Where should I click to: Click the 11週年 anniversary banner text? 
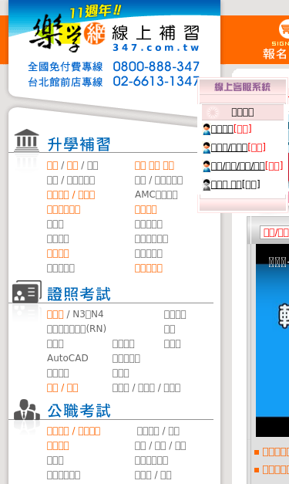pos(96,12)
